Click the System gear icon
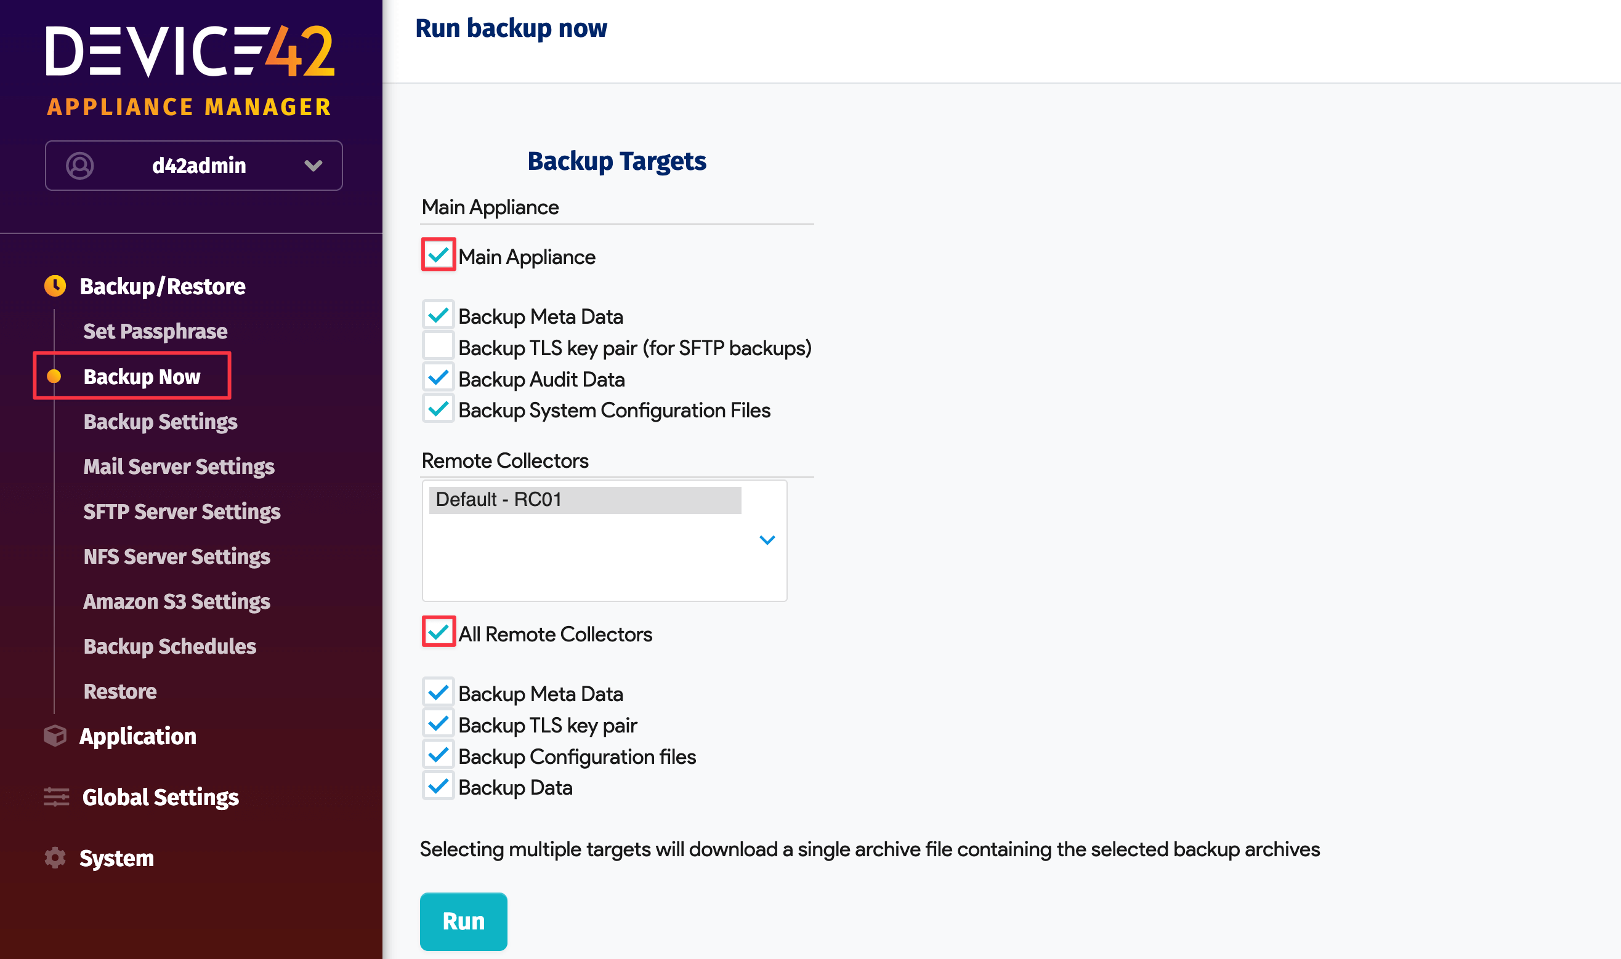Screen dimensions: 1621x959 [x=55, y=857]
